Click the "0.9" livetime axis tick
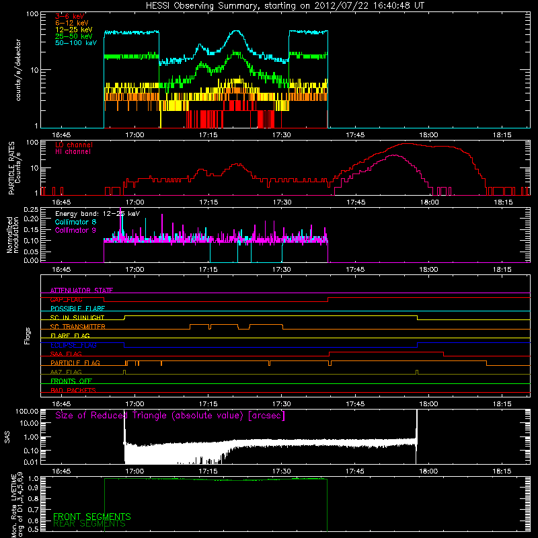Viewport: 538px width, 538px height. click(x=33, y=488)
